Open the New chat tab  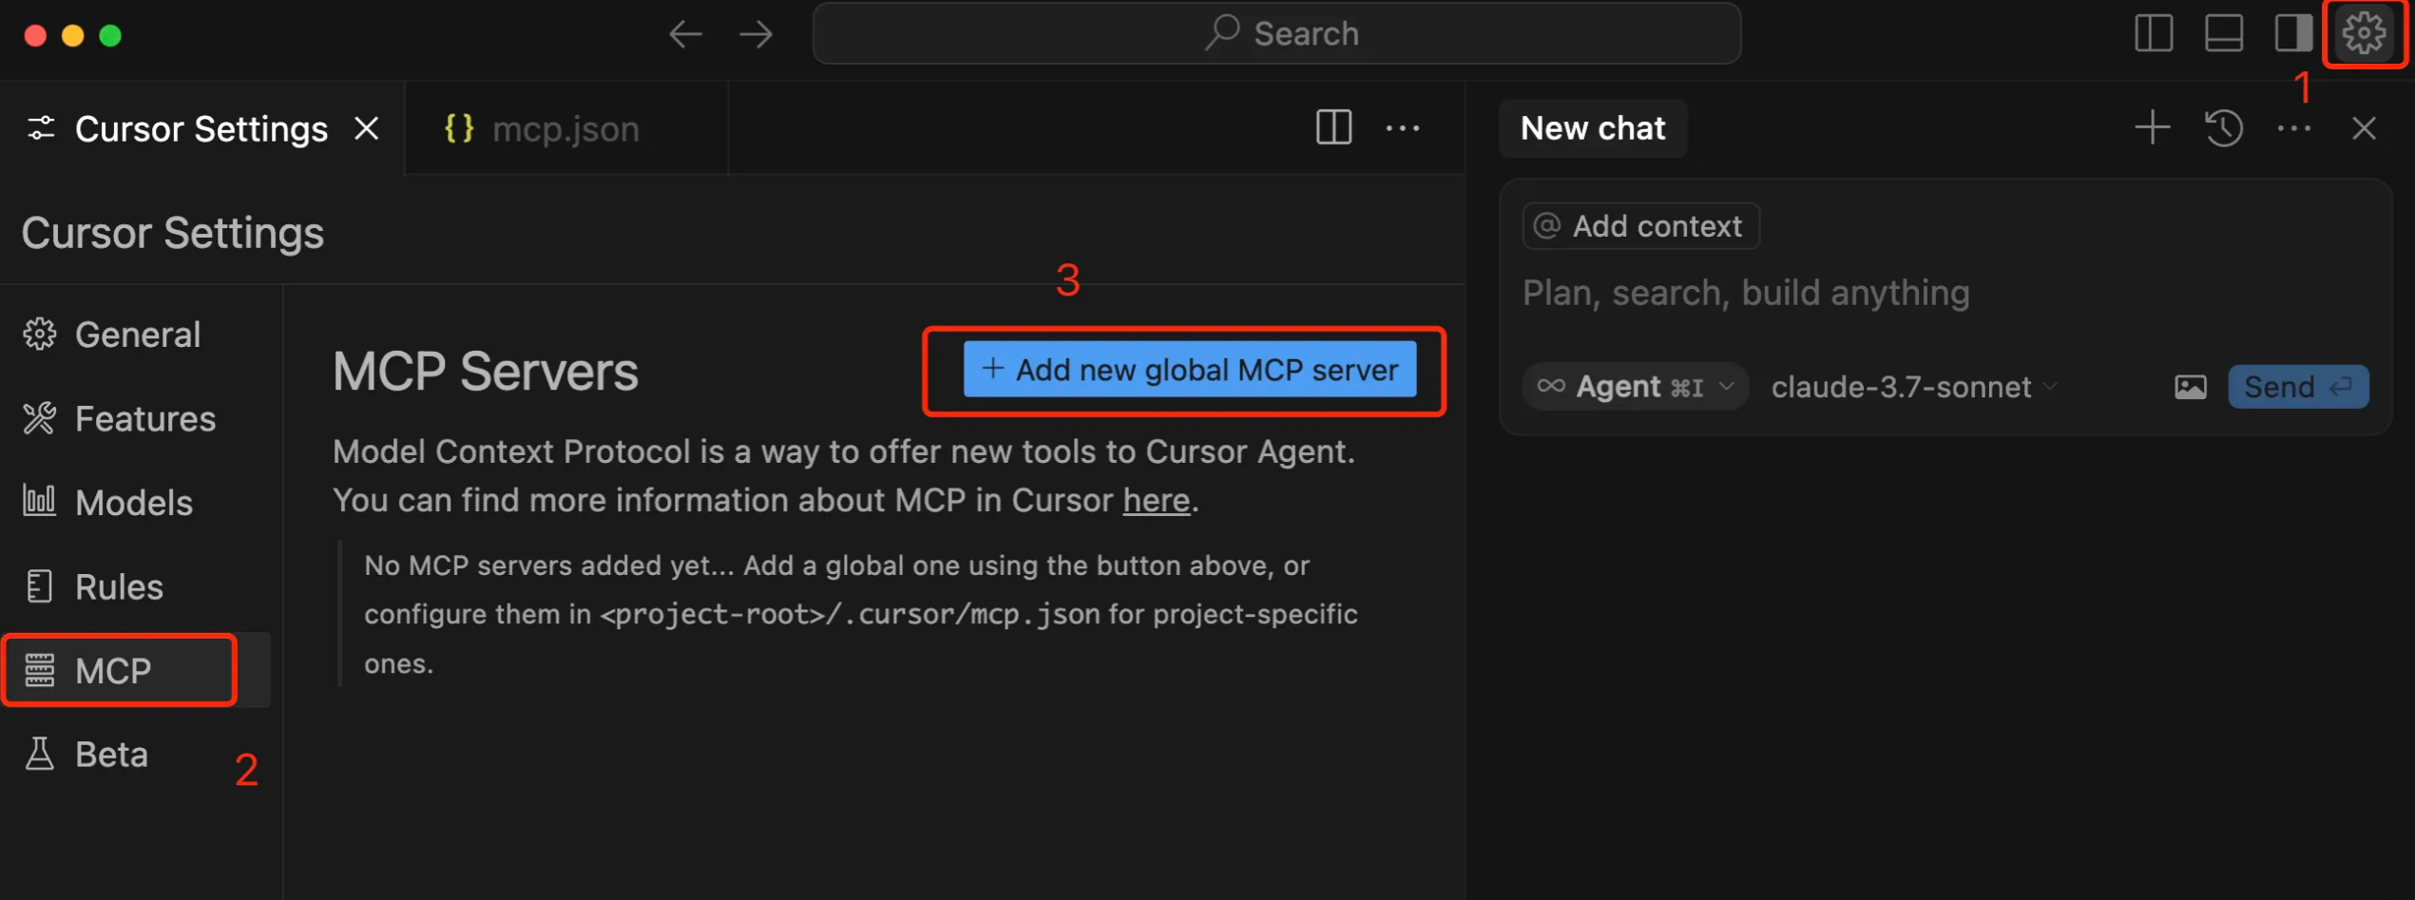point(1593,128)
